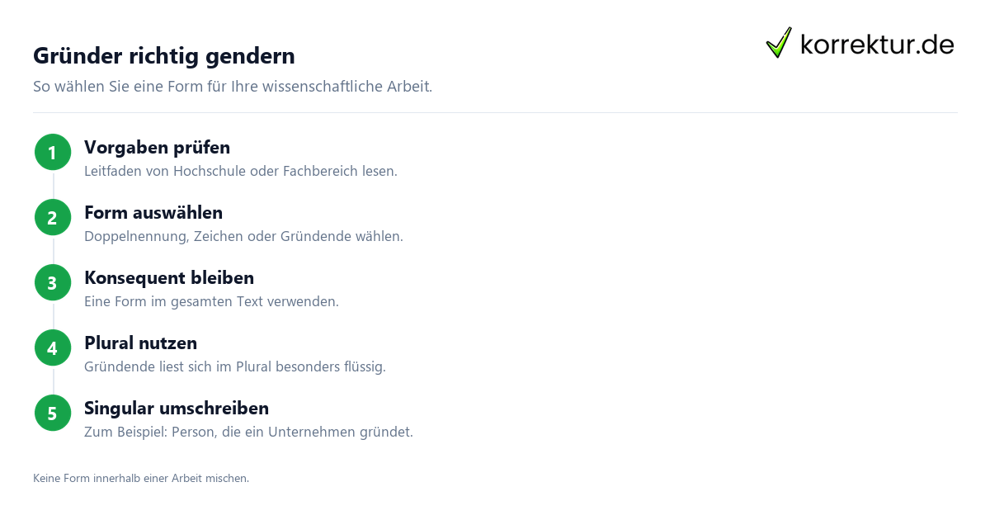990x520 pixels.
Task: Click the green step 3 circle
Action: click(53, 282)
